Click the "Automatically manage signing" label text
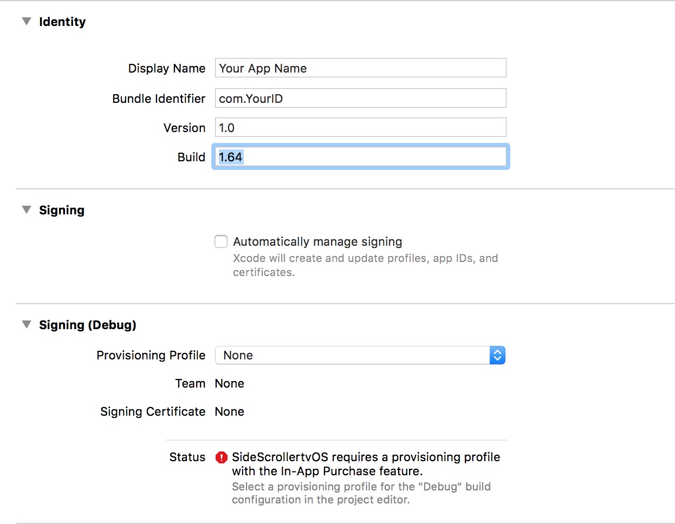This screenshot has height=524, width=675. pos(317,241)
